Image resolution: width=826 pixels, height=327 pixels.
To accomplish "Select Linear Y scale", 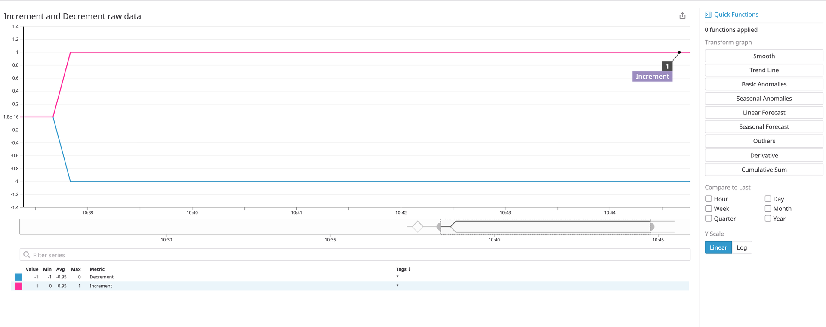I will (718, 247).
